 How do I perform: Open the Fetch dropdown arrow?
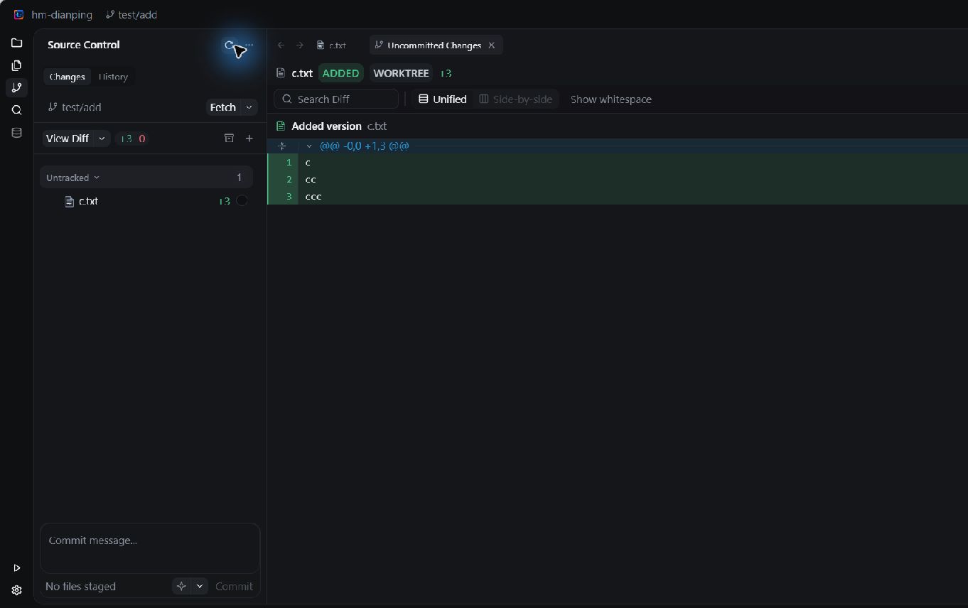point(249,107)
